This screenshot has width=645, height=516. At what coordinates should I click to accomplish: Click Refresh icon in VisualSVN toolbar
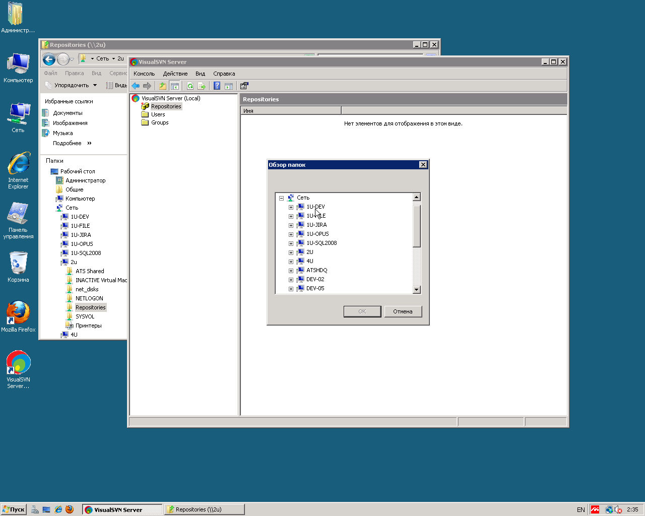tap(190, 86)
